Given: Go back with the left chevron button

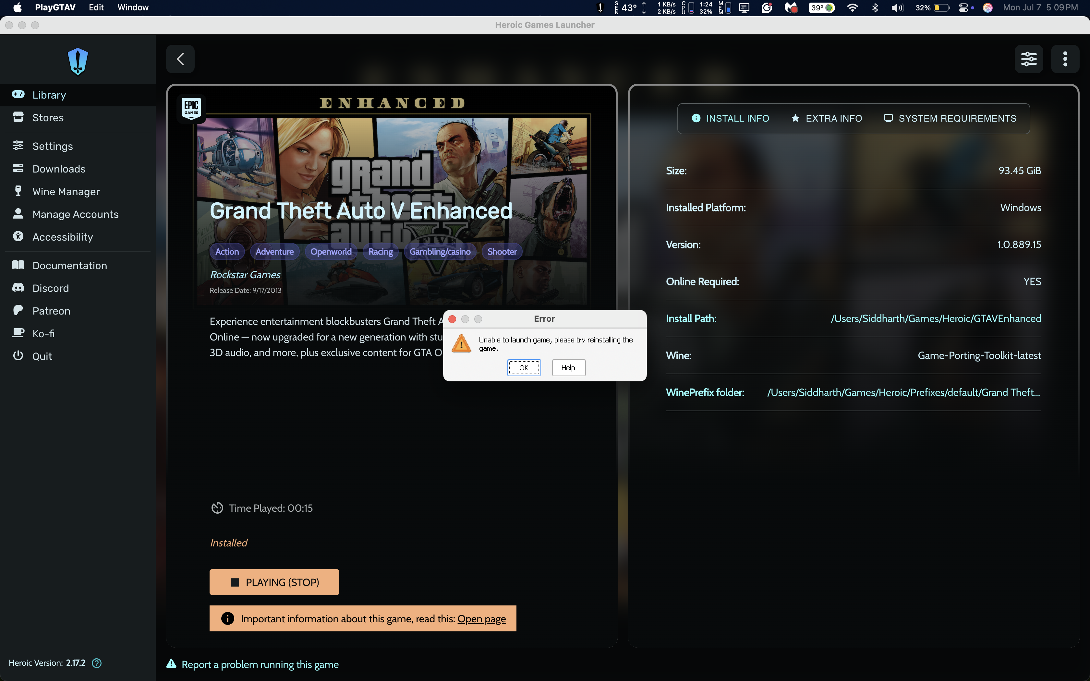Looking at the screenshot, I should (180, 59).
